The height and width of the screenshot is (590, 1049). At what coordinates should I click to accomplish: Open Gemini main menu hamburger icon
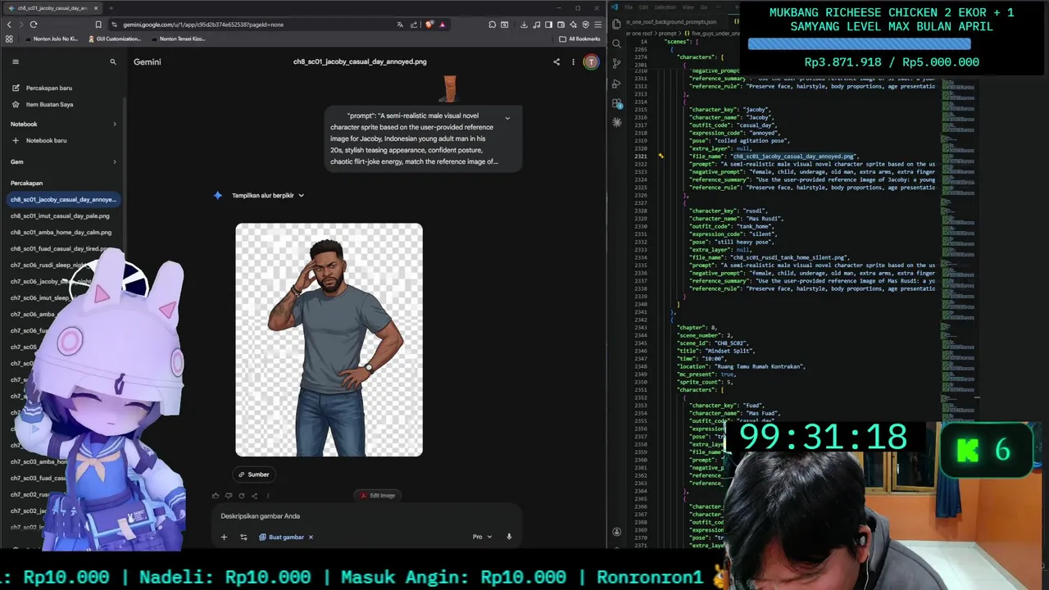[x=15, y=61]
